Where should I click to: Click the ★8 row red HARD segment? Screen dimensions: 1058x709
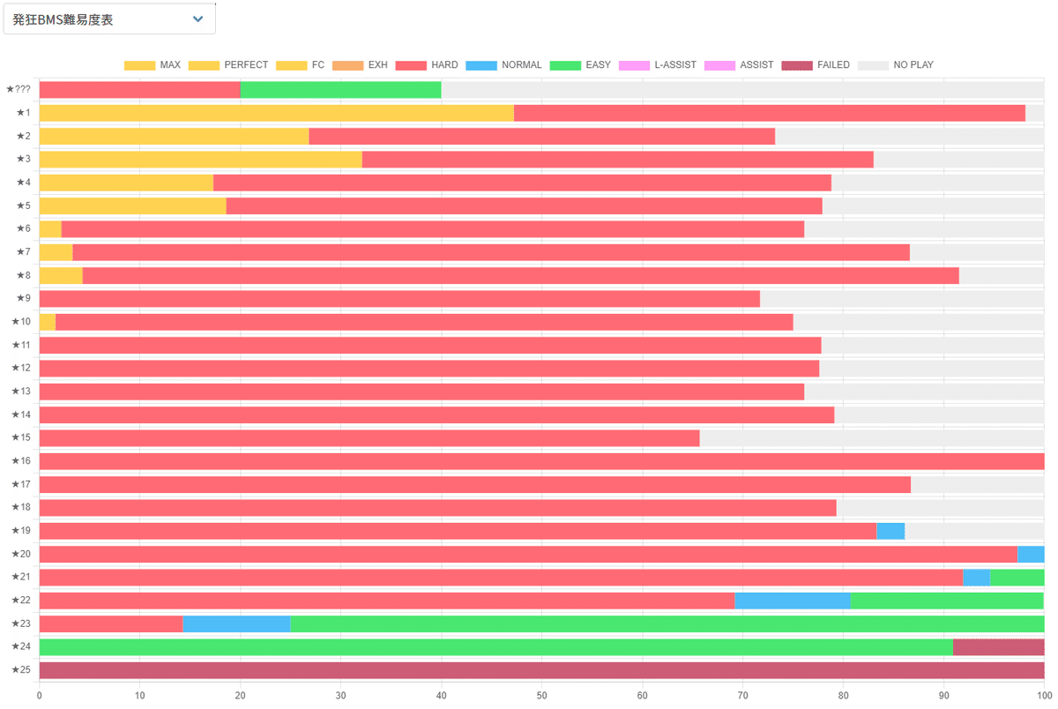coord(520,275)
